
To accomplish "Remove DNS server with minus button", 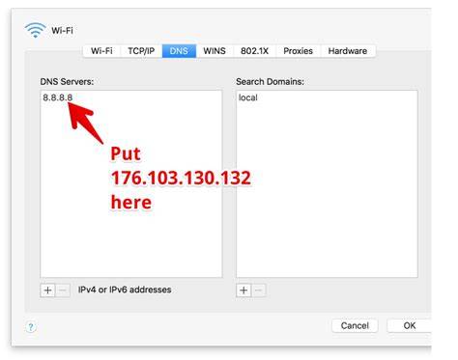I will pos(63,291).
